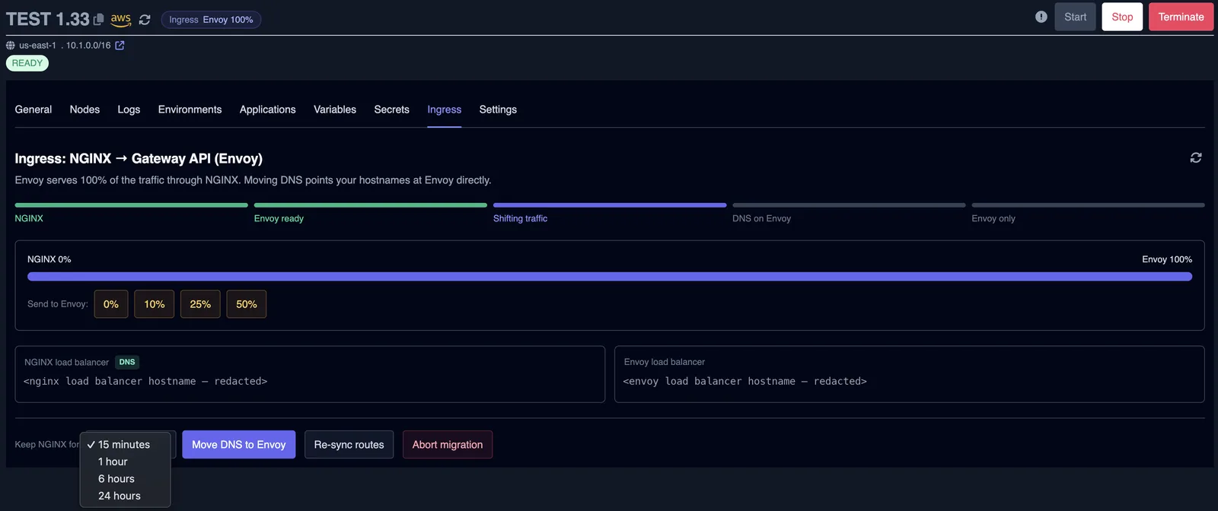The image size is (1218, 511).
Task: Open the external link icon beside 10.1.0.0/16
Action: pos(120,46)
